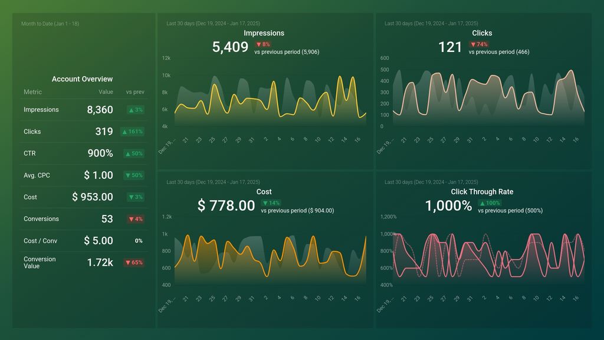
Task: Click the 8,360 impressions value
Action: 100,110
